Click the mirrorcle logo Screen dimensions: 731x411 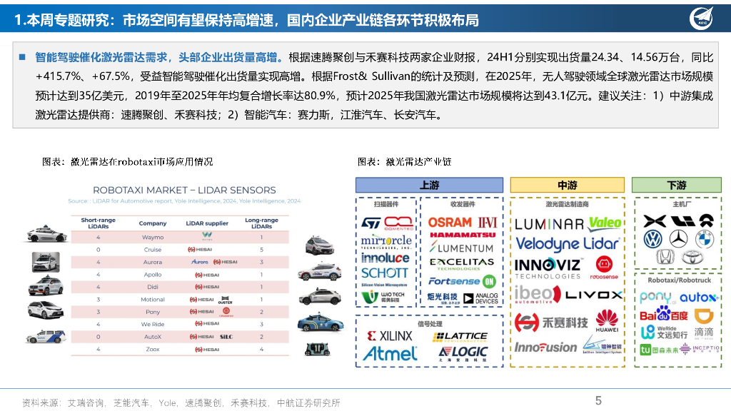pos(386,243)
